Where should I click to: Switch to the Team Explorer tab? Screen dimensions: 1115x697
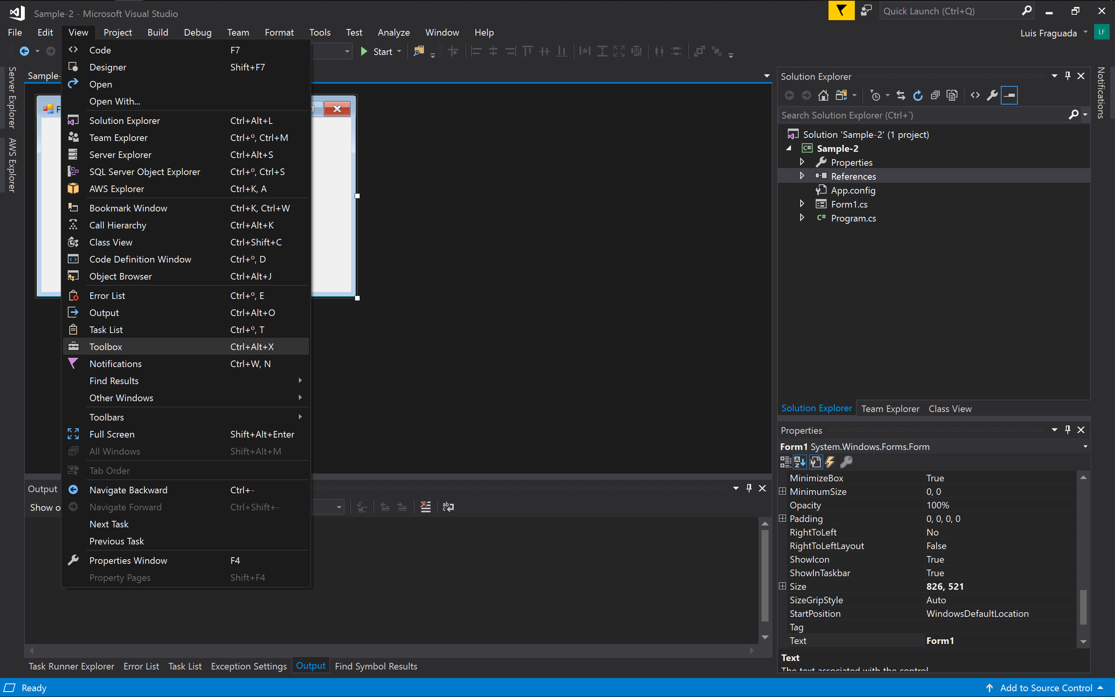pos(890,409)
